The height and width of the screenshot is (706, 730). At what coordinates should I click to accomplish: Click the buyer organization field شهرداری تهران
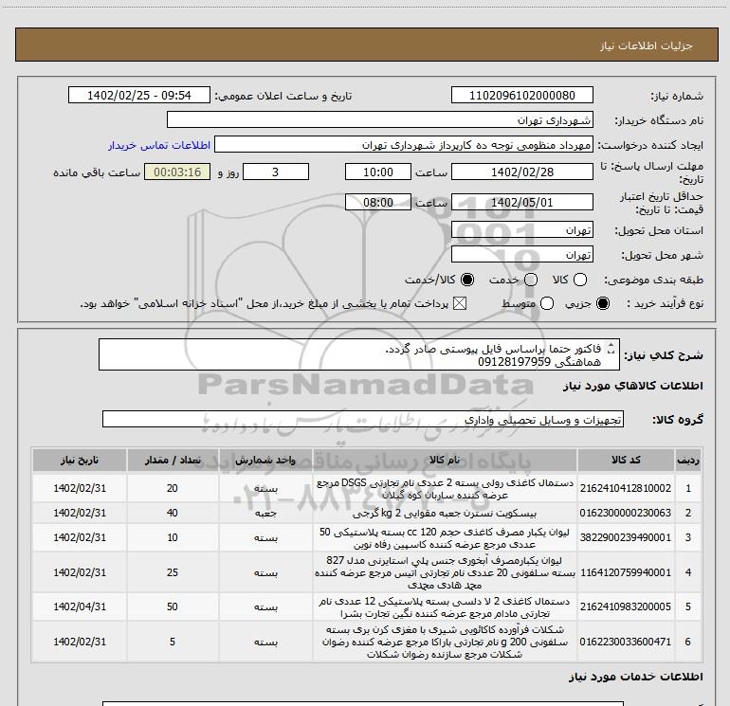380,119
